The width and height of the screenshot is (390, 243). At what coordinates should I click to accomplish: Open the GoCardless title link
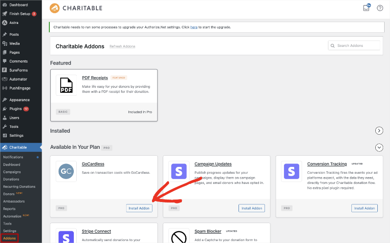(x=93, y=164)
